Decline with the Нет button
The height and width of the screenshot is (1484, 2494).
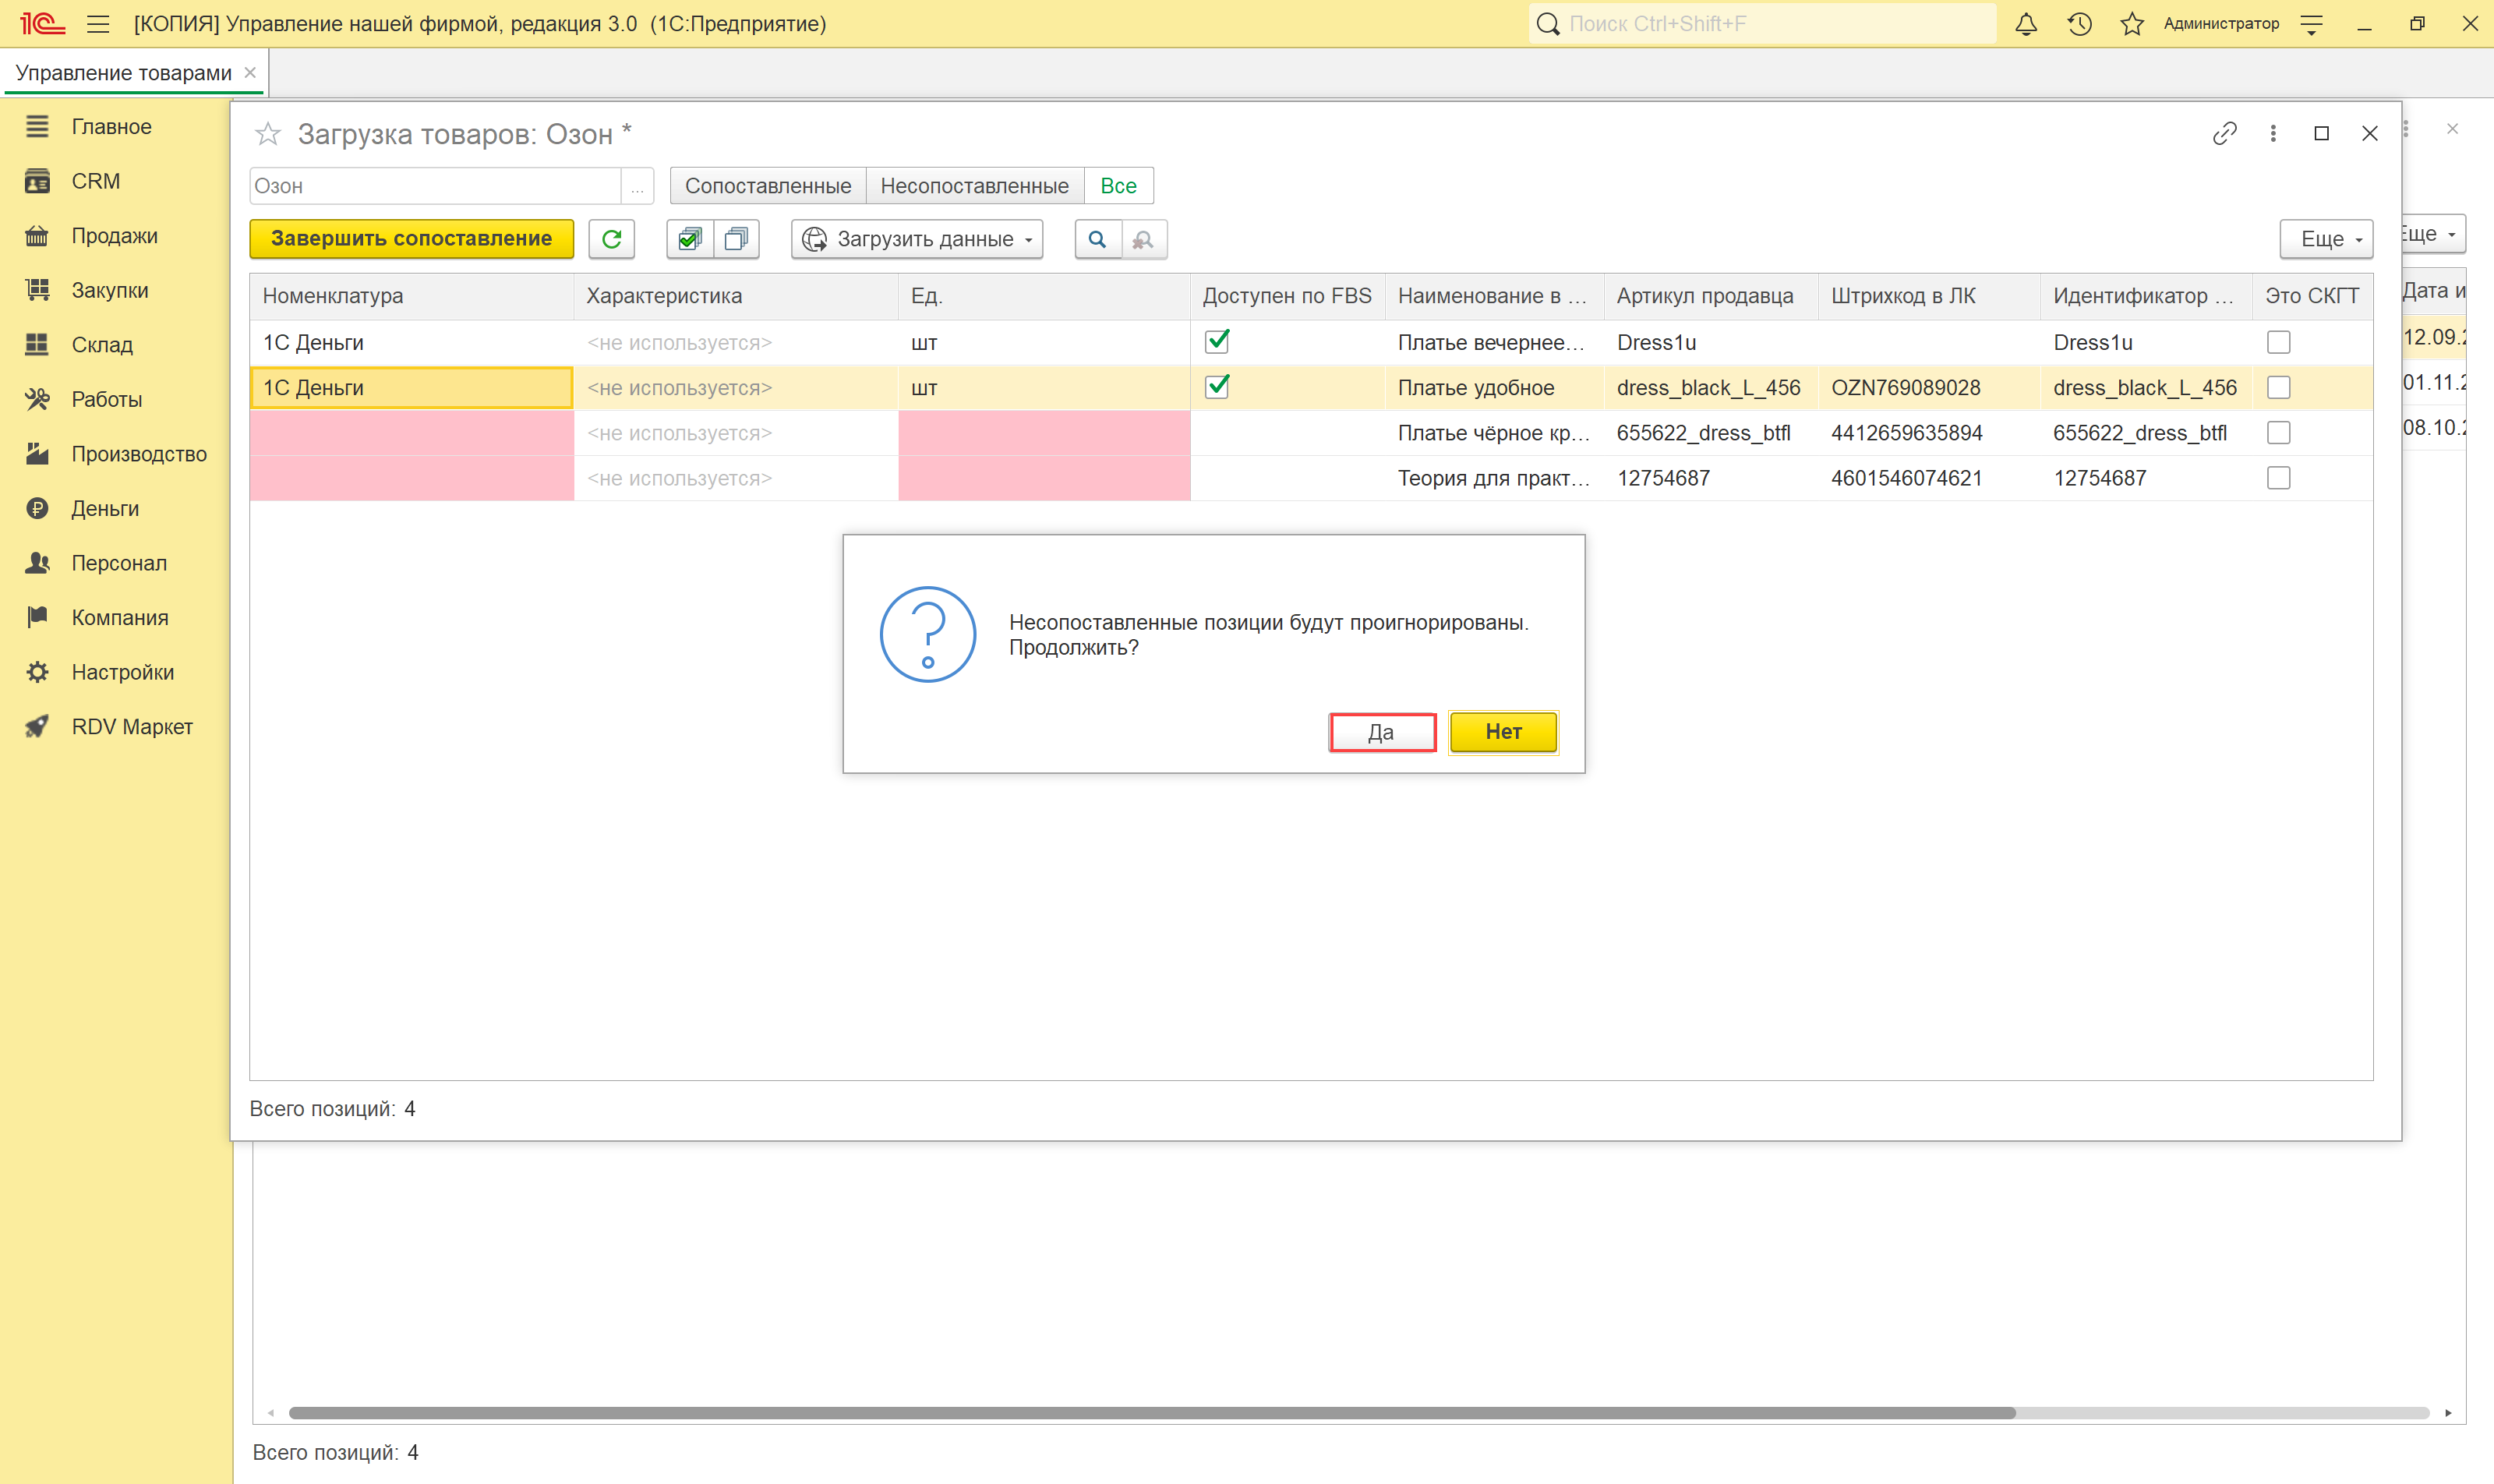(1503, 732)
